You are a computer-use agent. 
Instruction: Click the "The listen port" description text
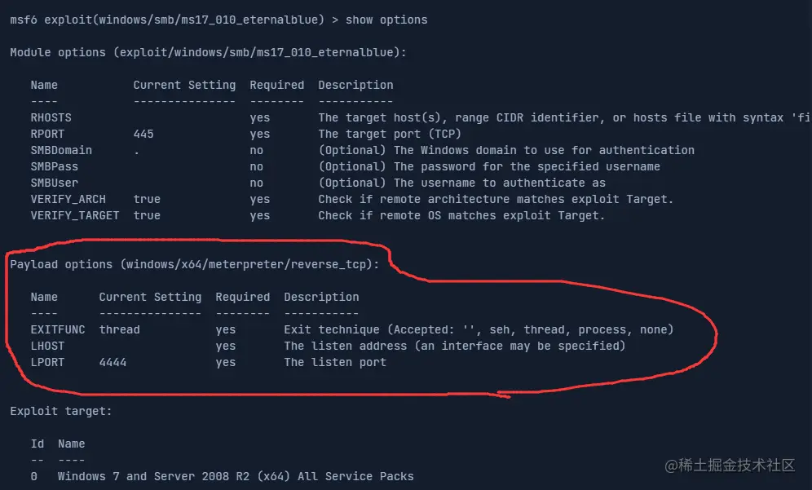[335, 362]
